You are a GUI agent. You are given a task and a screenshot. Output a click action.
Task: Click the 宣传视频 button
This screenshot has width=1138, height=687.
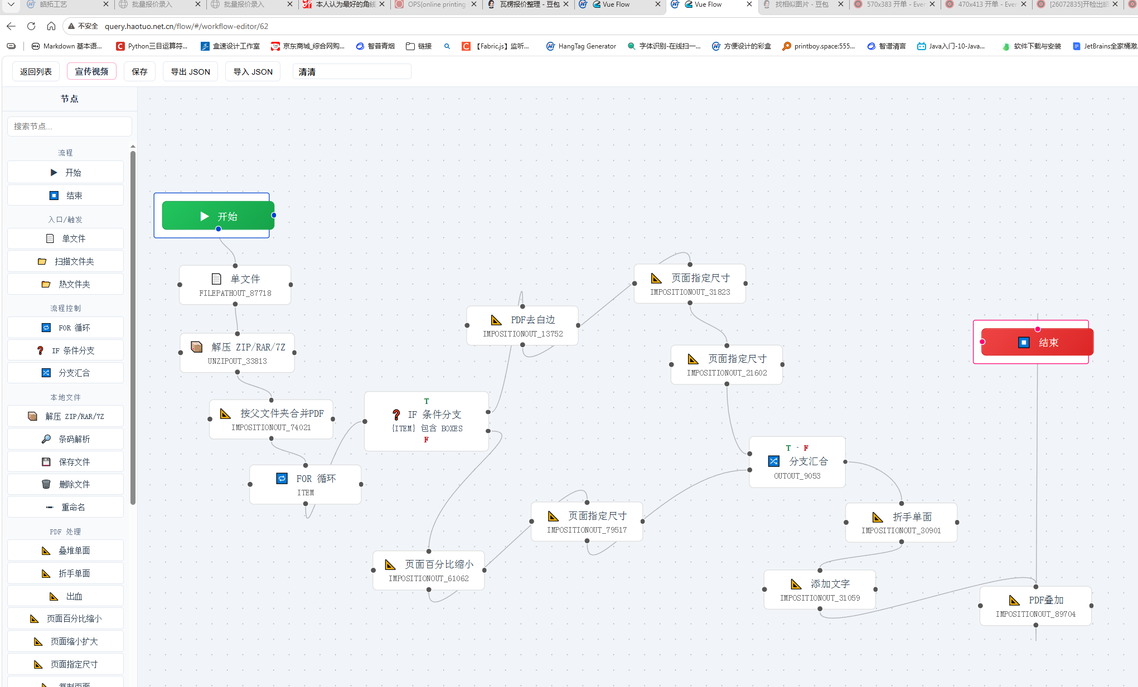click(91, 71)
